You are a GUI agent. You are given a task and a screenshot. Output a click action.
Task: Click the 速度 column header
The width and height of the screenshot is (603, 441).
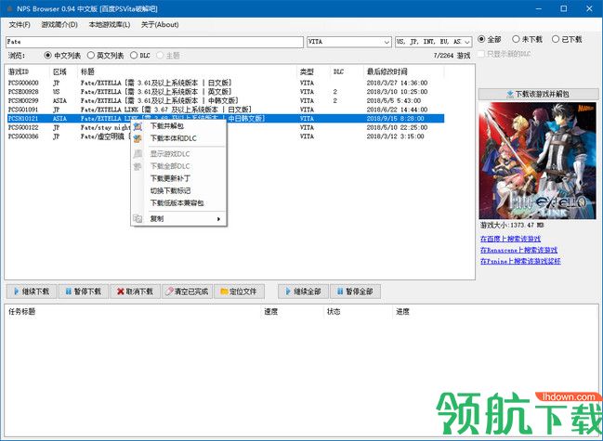[292, 312]
